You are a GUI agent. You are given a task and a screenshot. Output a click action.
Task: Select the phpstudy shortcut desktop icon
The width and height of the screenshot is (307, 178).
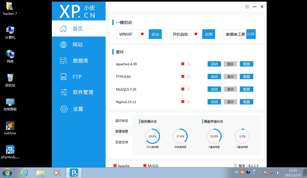click(10, 152)
